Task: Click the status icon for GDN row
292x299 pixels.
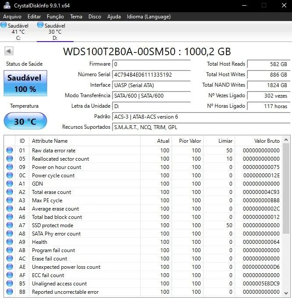Action: pyautogui.click(x=10, y=183)
